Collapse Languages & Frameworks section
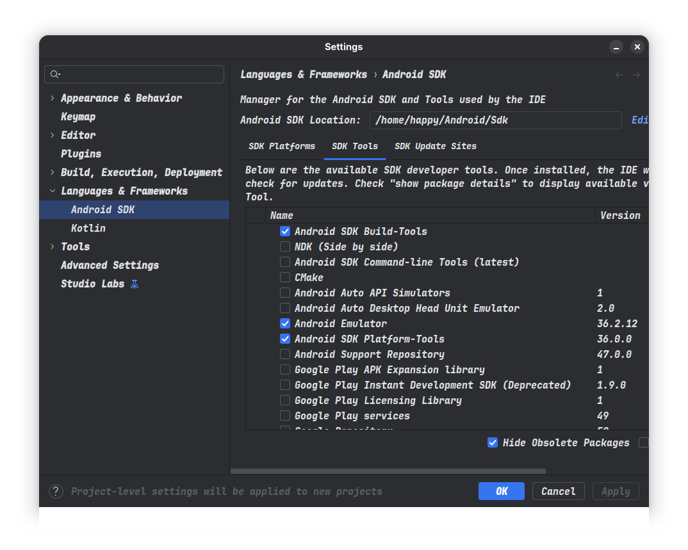This screenshot has height=550, width=688. [x=53, y=191]
